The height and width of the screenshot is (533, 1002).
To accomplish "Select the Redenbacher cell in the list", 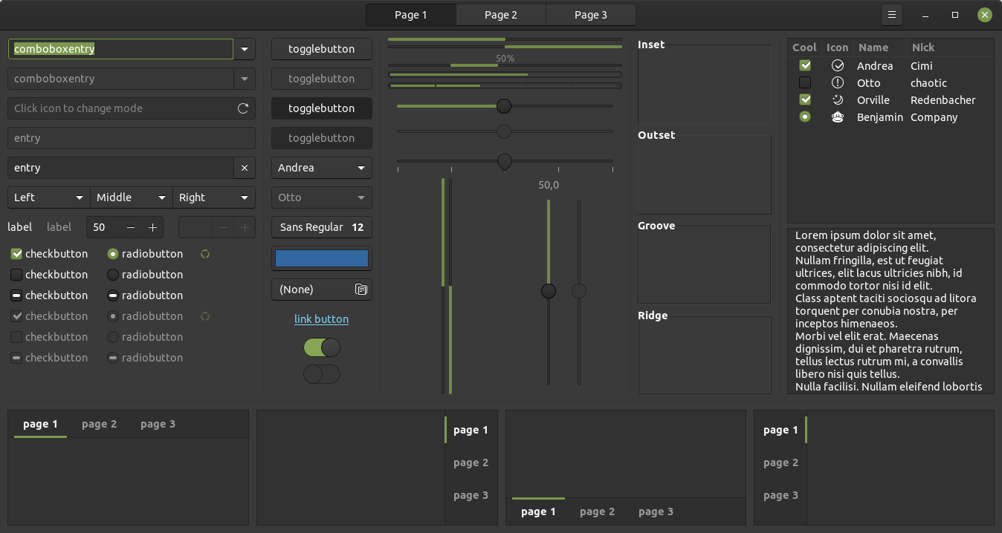I will (943, 100).
